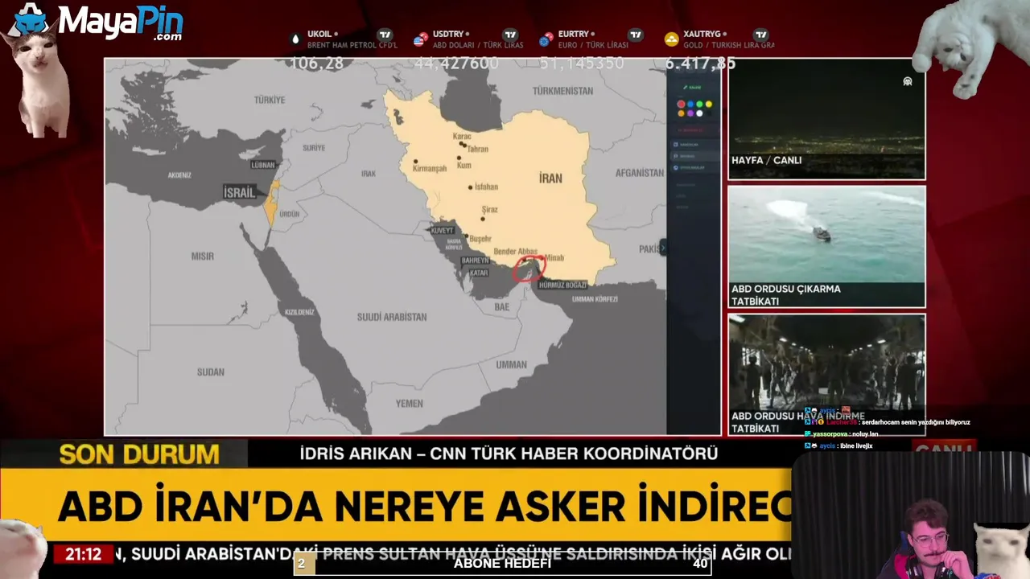Open TradingView badge beside USDTRY
This screenshot has height=579, width=1030.
click(x=510, y=35)
